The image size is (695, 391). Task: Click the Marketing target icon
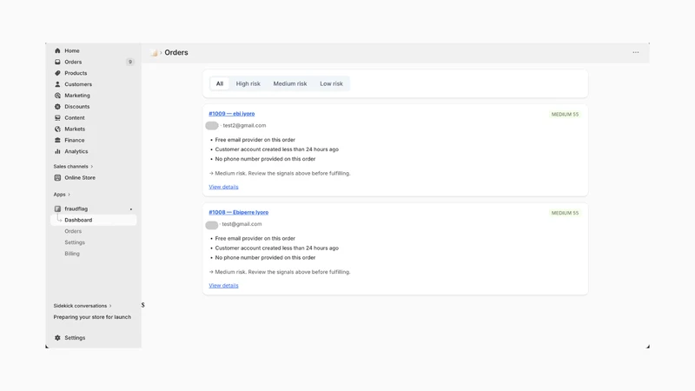[x=57, y=96]
